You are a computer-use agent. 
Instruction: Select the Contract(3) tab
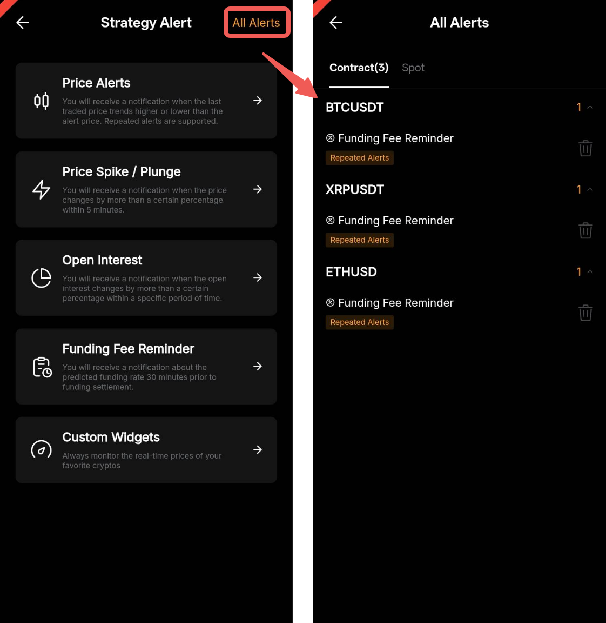pyautogui.click(x=359, y=68)
